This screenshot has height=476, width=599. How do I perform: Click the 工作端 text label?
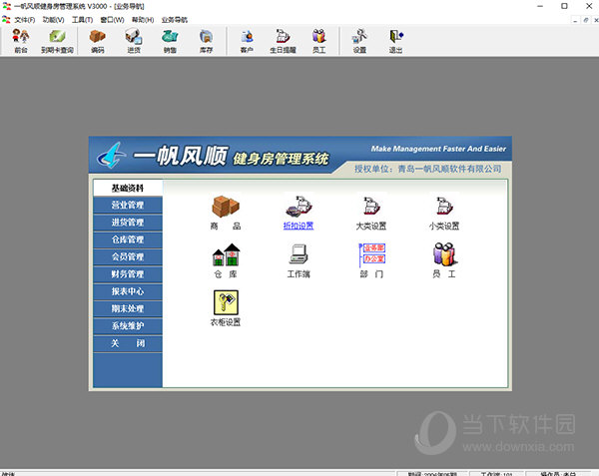tap(299, 274)
